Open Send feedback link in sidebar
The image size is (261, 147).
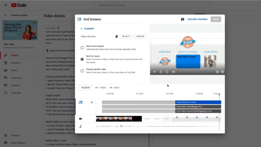click(x=18, y=143)
